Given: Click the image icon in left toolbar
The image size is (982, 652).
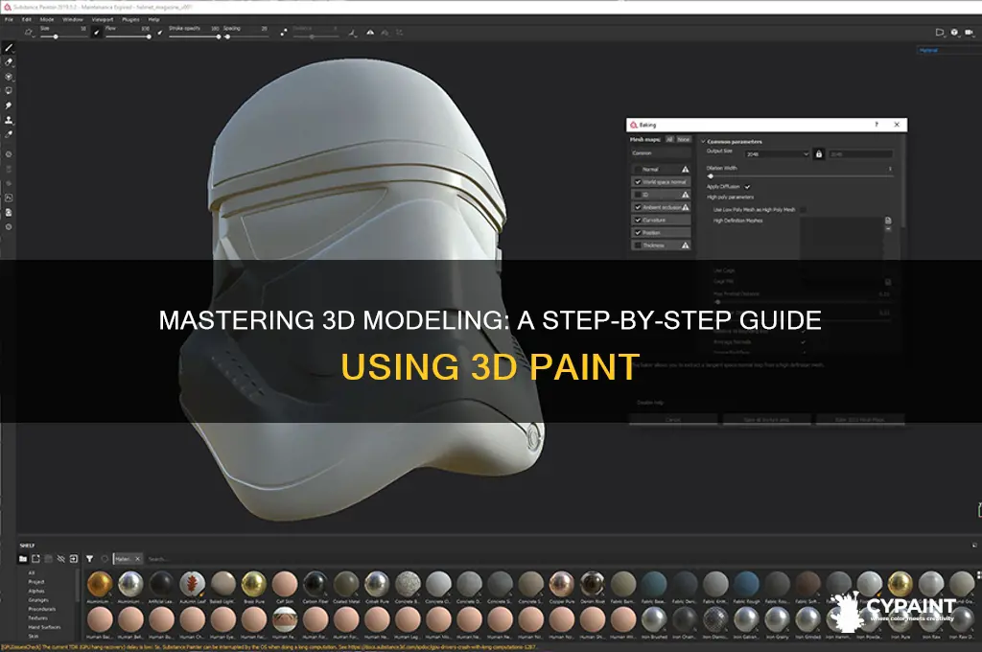Looking at the screenshot, I should [9, 198].
